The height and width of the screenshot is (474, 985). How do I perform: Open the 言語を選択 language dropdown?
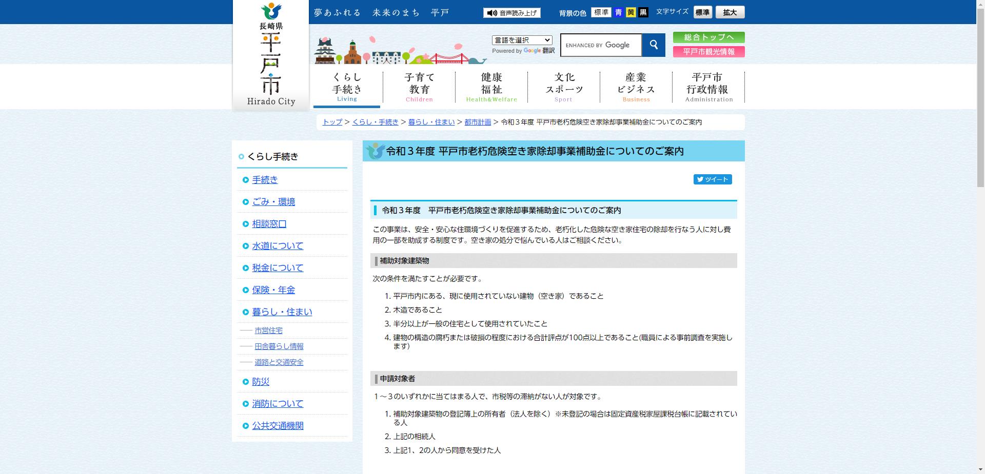coord(521,39)
